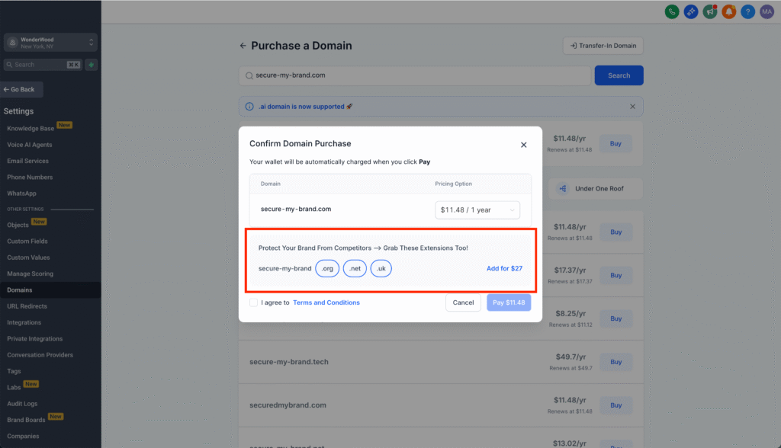The image size is (781, 448).
Task: Click the secure-my-brand.tech result name
Action: pyautogui.click(x=289, y=362)
